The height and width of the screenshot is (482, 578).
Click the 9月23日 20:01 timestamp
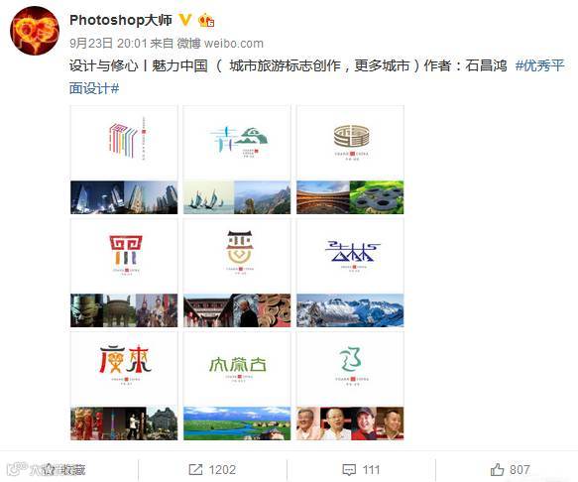108,44
